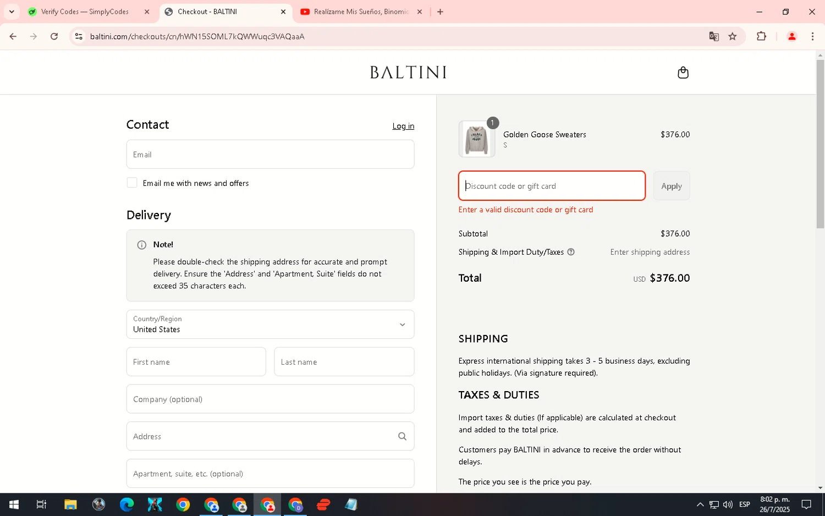The image size is (825, 516).
Task: Click the ESP language indicator
Action: point(745,504)
